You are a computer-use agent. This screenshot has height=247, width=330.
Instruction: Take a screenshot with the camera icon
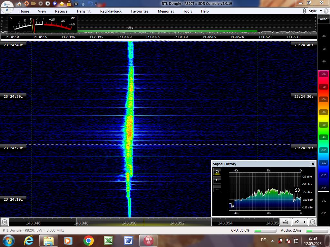pyautogui.click(x=76, y=4)
